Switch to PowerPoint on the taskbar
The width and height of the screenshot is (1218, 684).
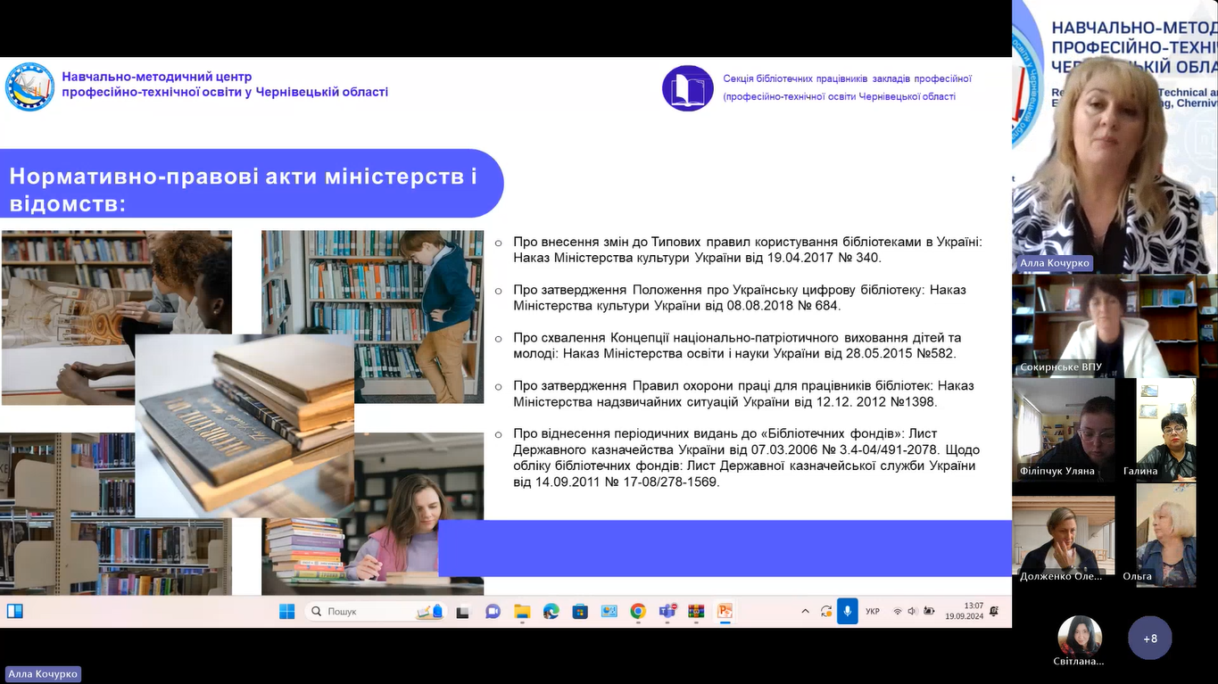pos(725,612)
